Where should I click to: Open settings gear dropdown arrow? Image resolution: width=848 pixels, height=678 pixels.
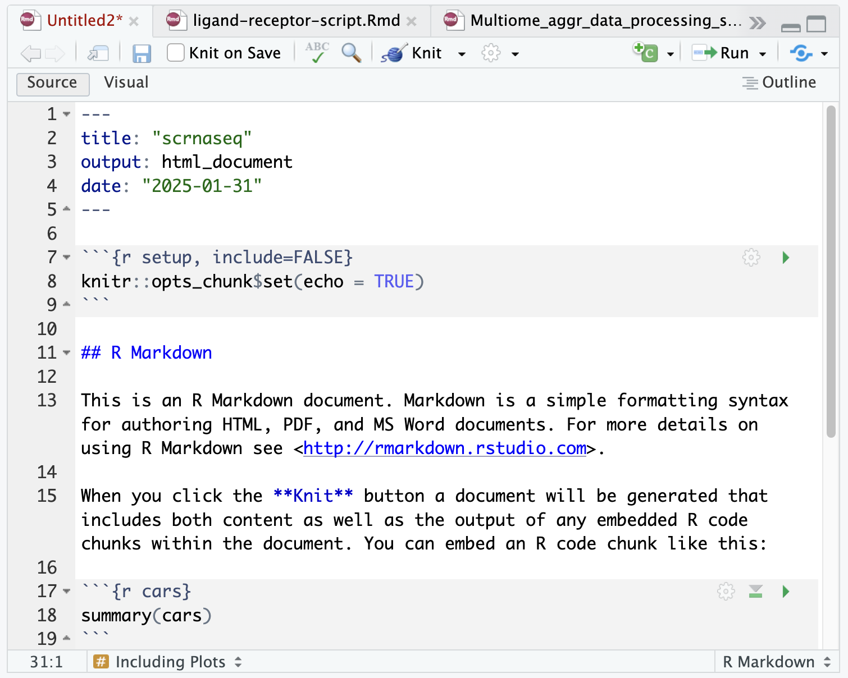coord(515,54)
